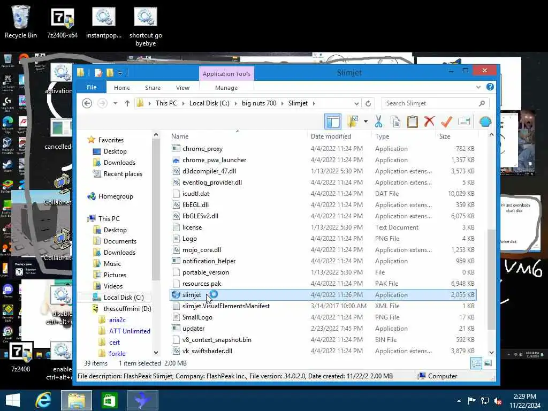Click the Copy icon in toolbar
The width and height of the screenshot is (548, 411).
(x=395, y=121)
